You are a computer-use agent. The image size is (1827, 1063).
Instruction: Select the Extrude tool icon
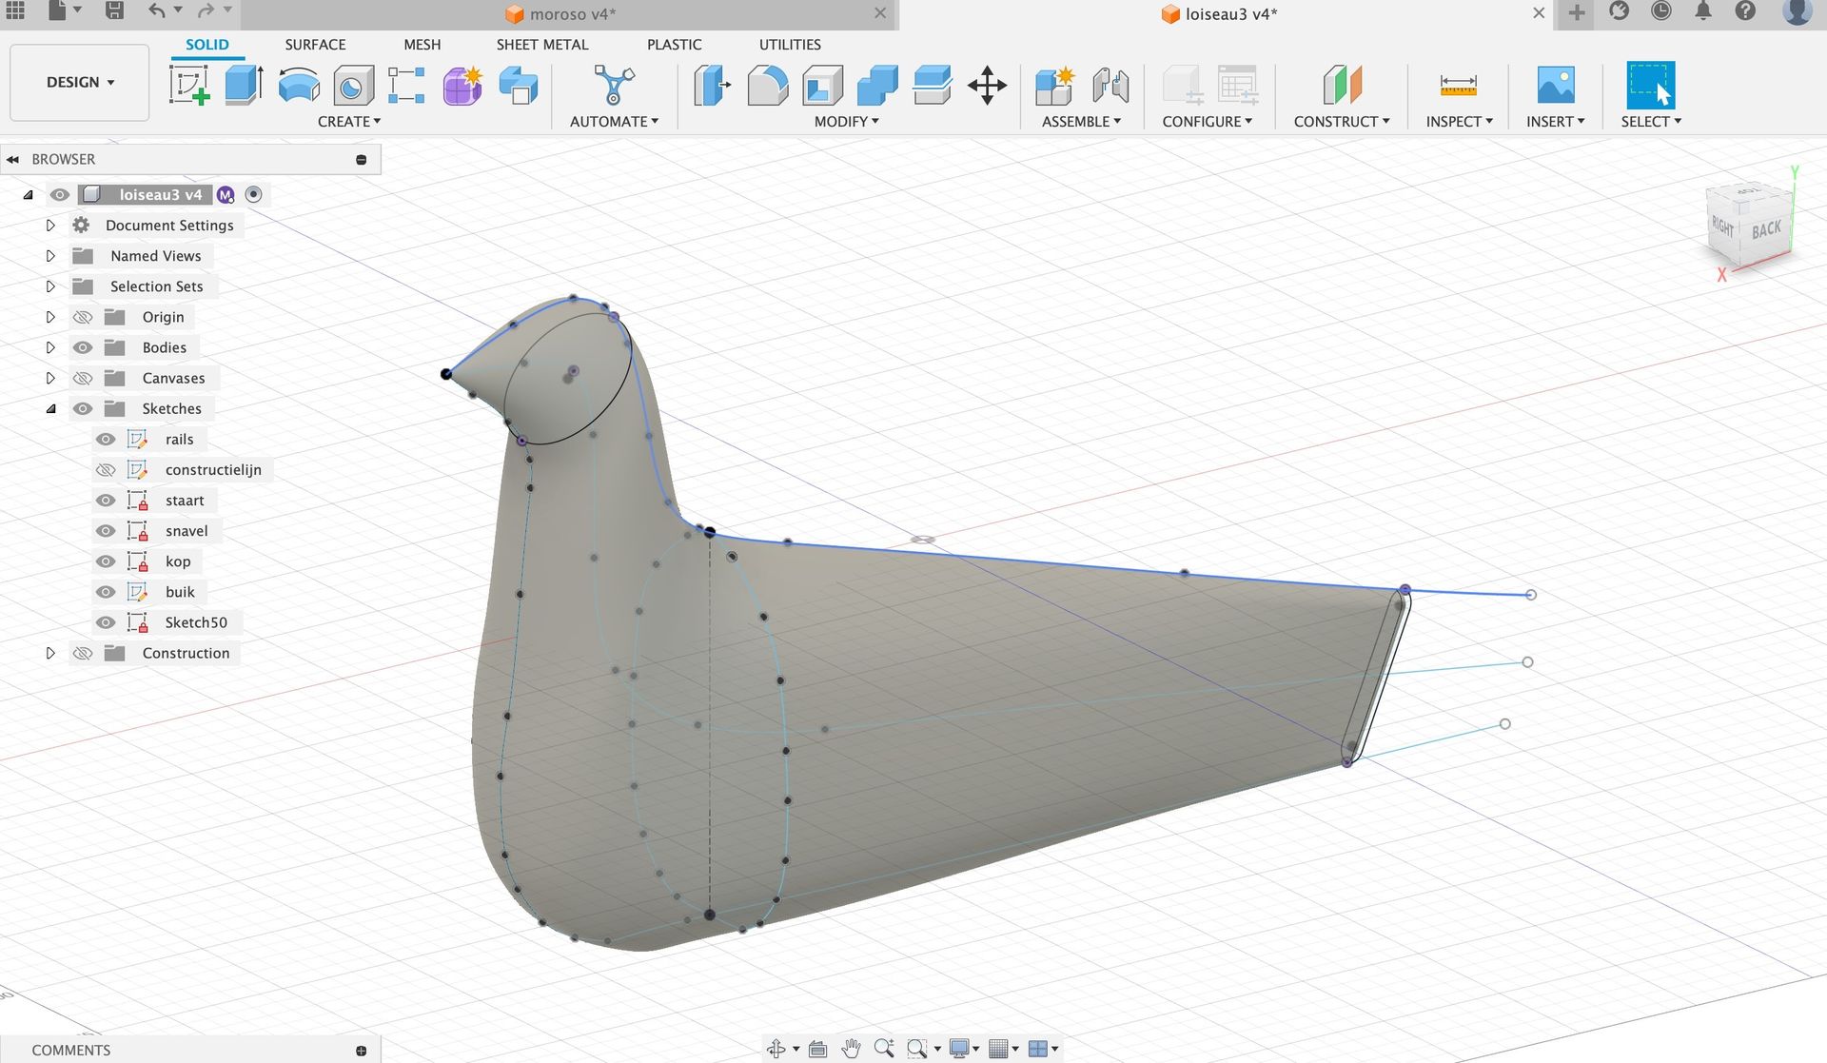(x=244, y=85)
